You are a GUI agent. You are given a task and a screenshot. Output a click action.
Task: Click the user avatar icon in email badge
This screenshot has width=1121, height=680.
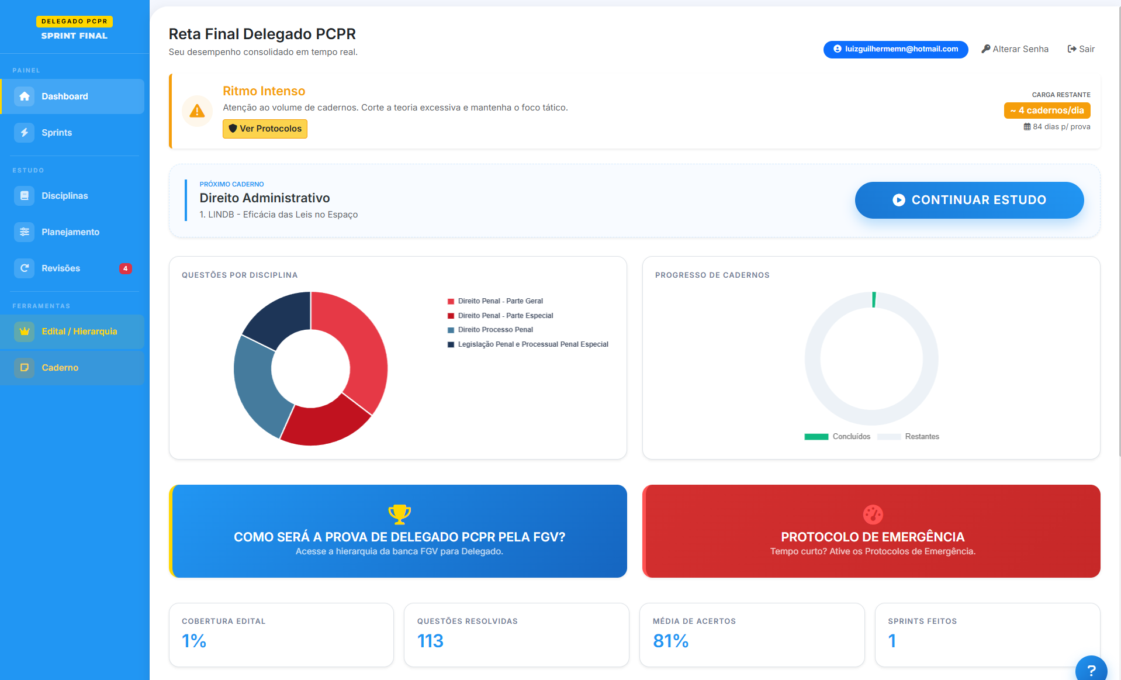point(838,49)
